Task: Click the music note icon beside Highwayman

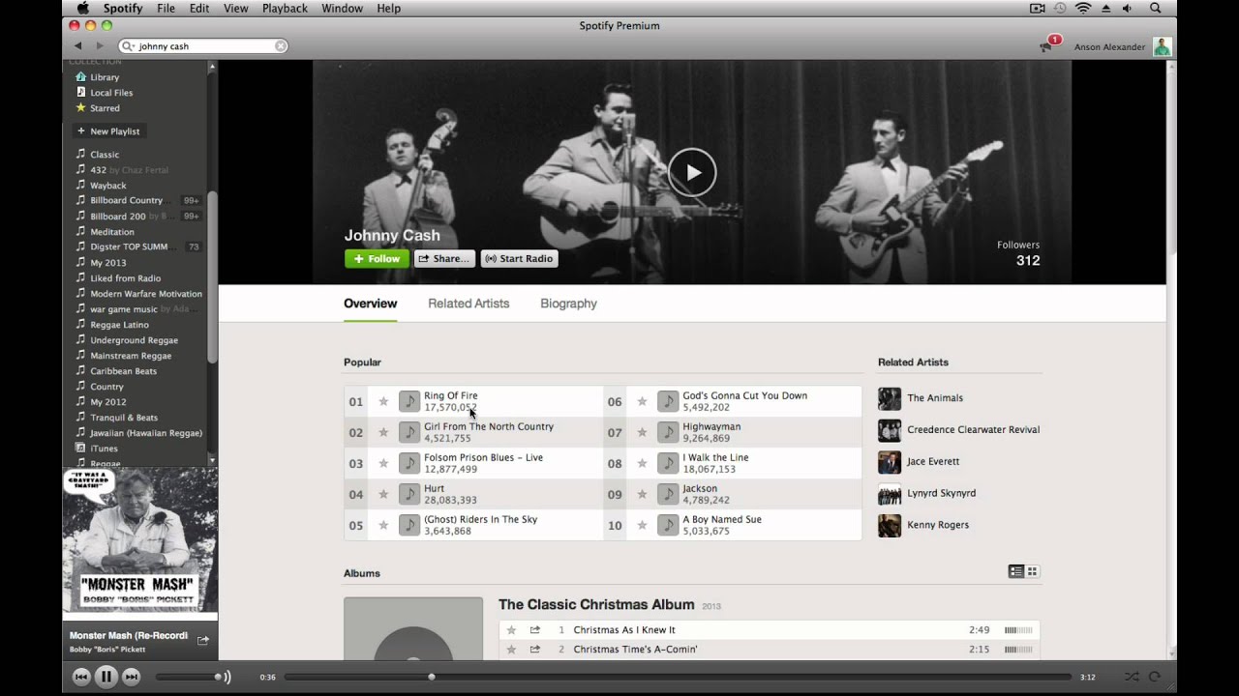Action: click(668, 432)
